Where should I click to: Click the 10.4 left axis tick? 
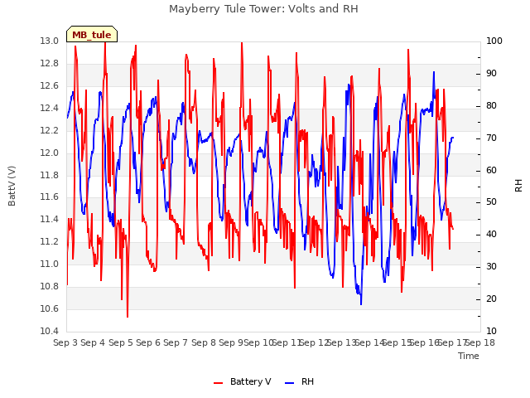pos(49,331)
